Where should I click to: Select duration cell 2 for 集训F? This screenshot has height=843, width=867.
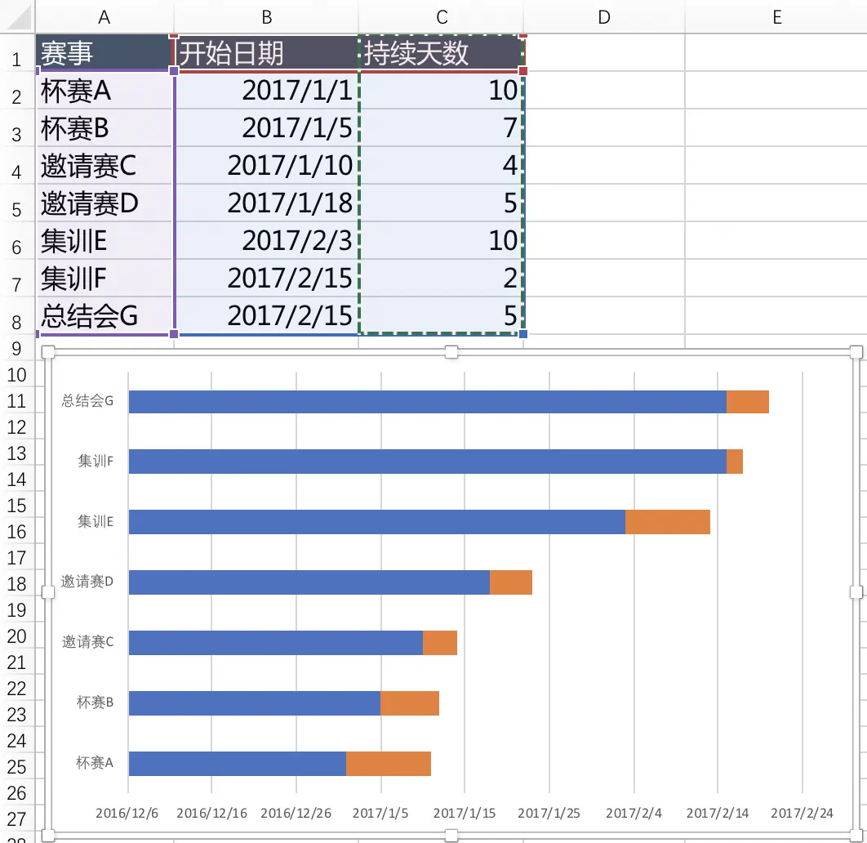pyautogui.click(x=441, y=279)
